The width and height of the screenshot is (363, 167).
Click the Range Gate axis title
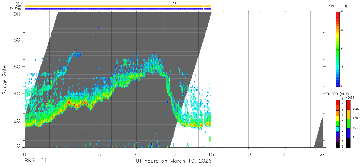click(x=4, y=80)
